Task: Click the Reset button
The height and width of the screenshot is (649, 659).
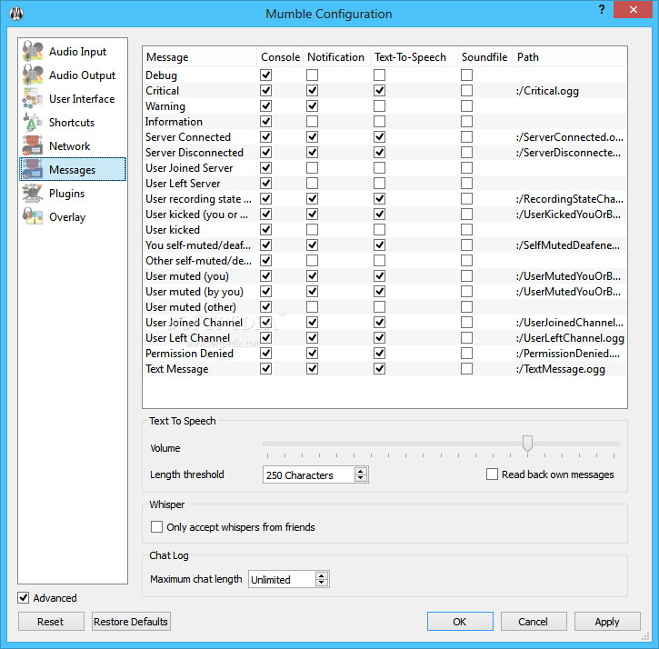Action: (x=51, y=621)
